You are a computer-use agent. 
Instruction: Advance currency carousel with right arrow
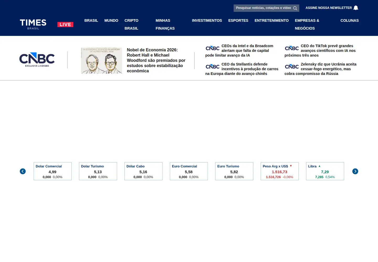tap(355, 171)
